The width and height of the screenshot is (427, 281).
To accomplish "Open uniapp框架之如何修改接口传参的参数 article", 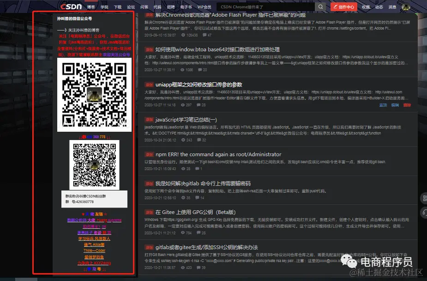I will click(x=199, y=85).
